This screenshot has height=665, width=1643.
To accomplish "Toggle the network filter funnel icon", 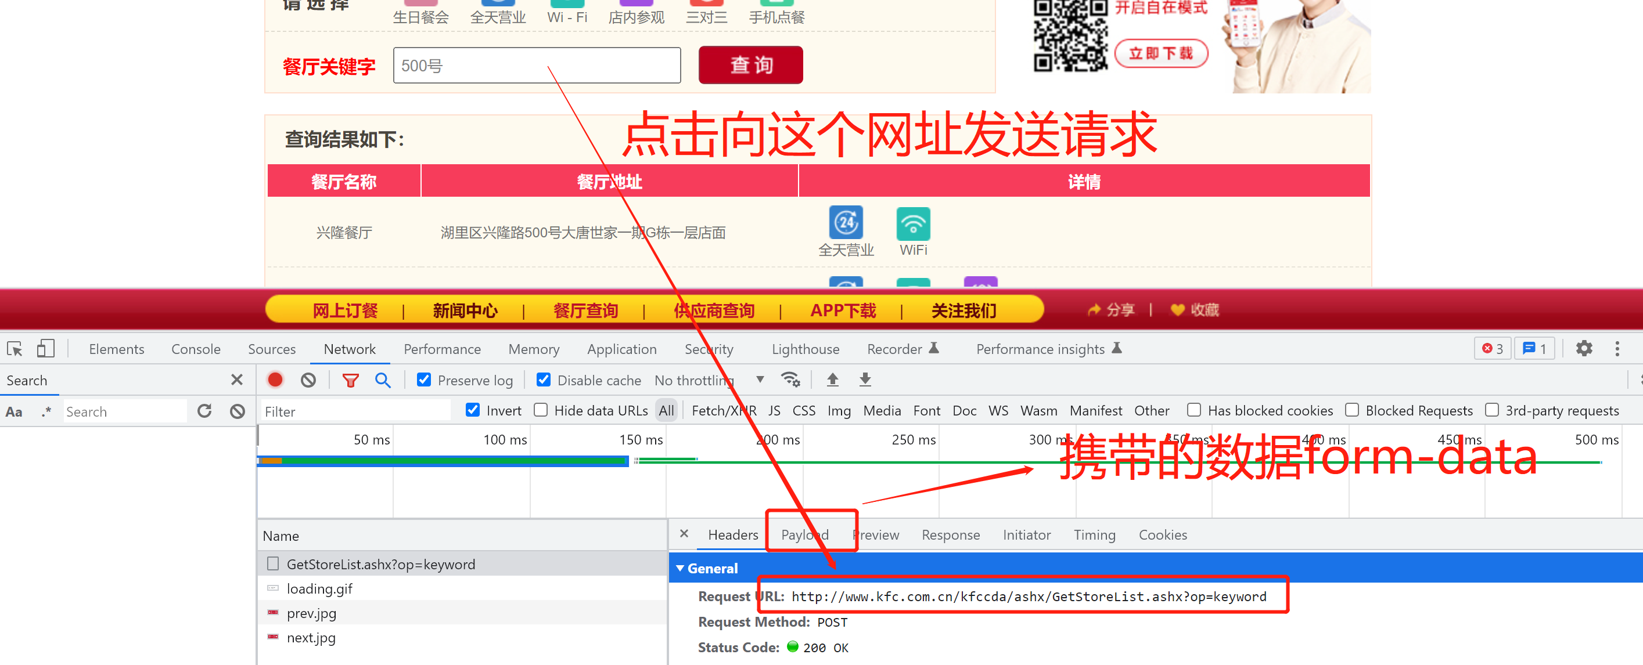I will click(350, 380).
